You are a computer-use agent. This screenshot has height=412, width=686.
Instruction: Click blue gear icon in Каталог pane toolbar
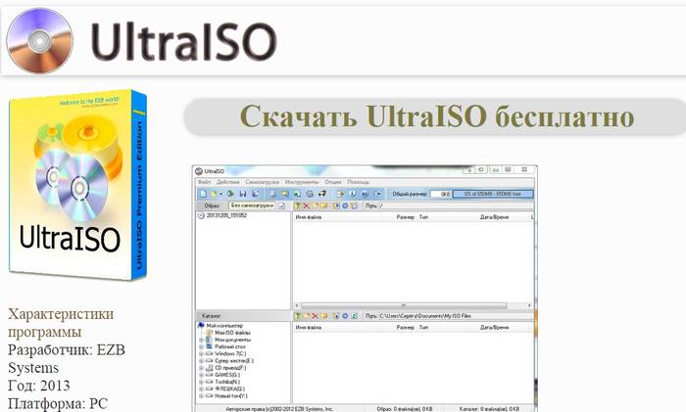click(345, 316)
